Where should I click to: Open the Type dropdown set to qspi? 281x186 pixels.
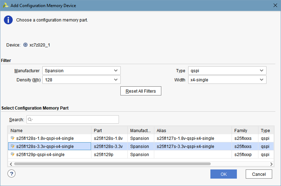point(227,70)
